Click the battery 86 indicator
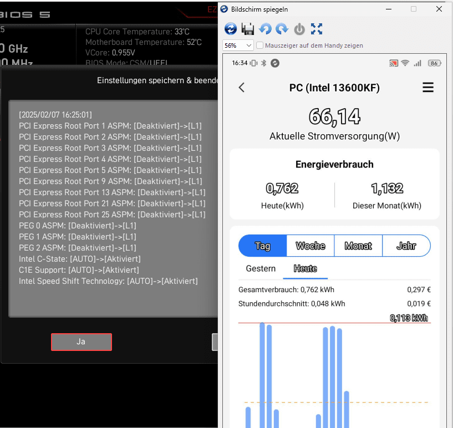The height and width of the screenshot is (428, 453). [434, 63]
